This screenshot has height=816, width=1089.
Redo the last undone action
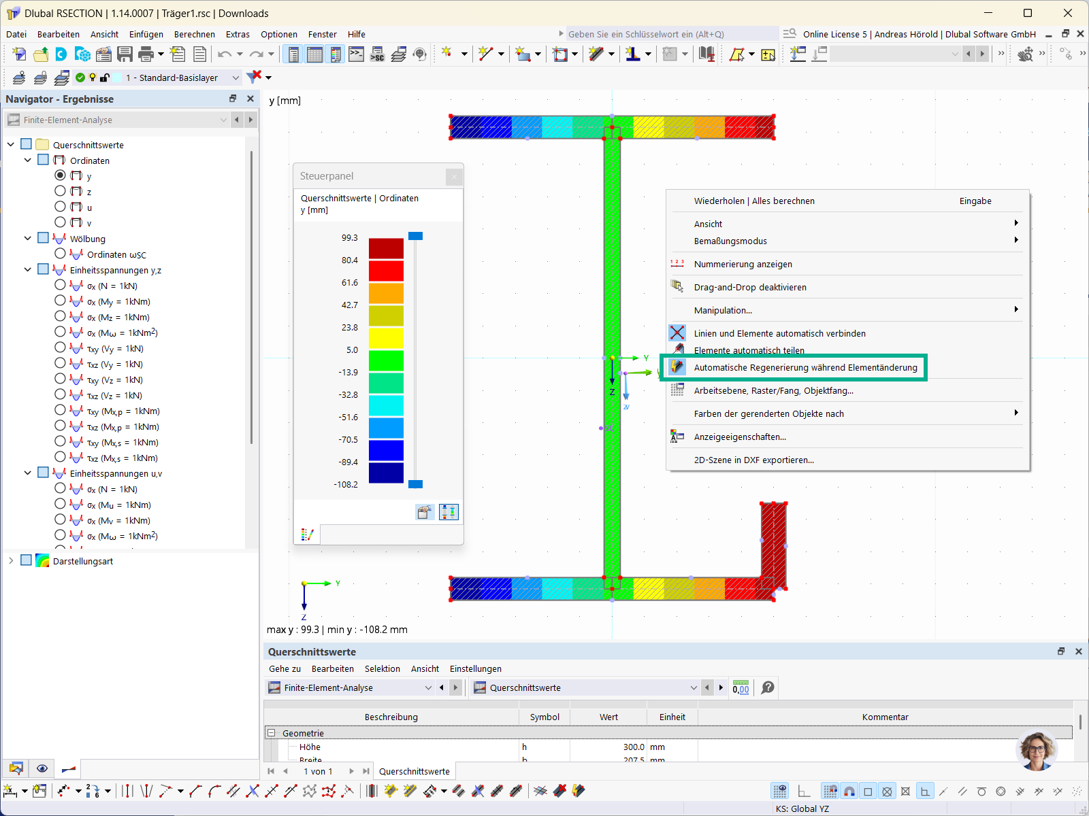256,54
